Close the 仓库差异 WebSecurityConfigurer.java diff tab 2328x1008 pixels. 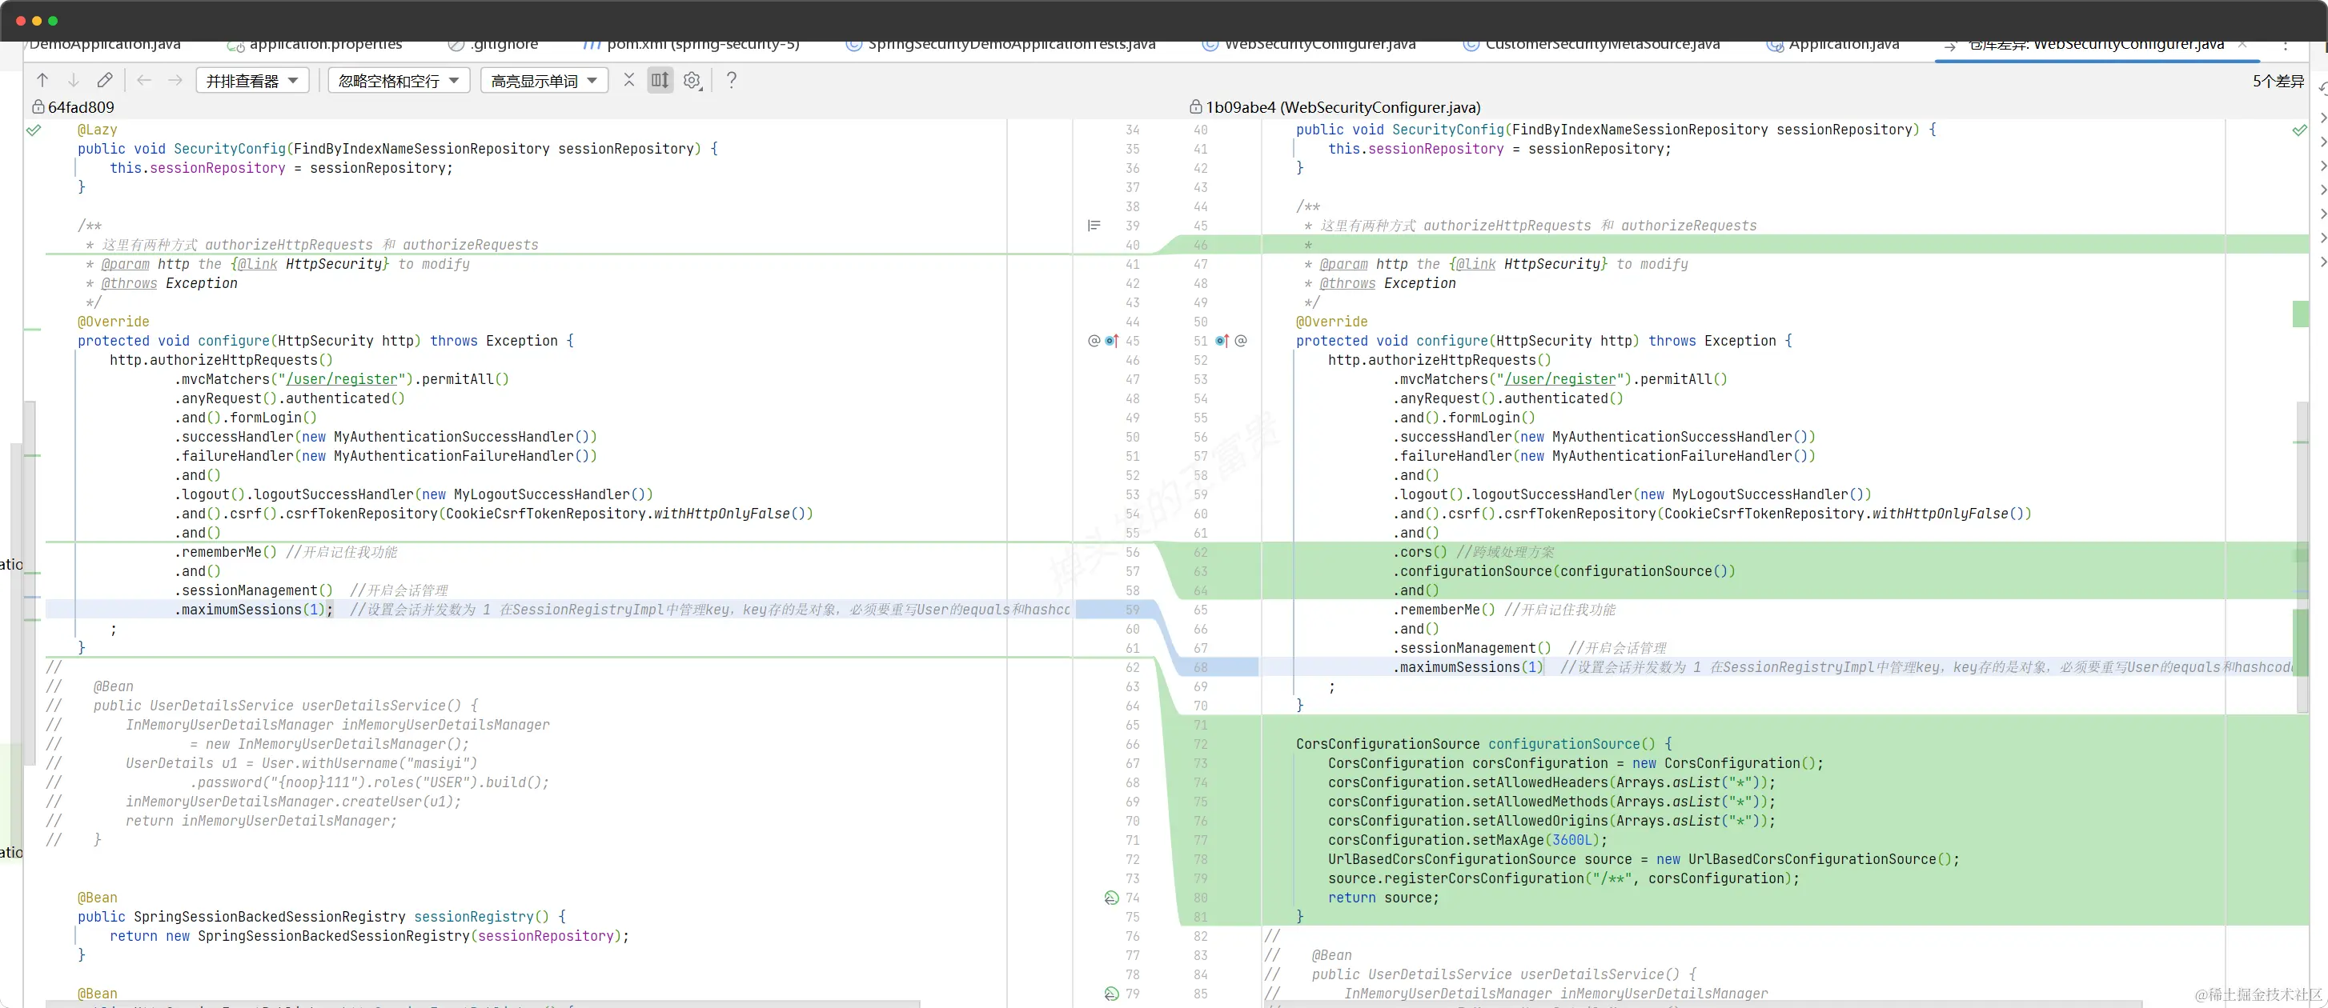pyautogui.click(x=2242, y=43)
